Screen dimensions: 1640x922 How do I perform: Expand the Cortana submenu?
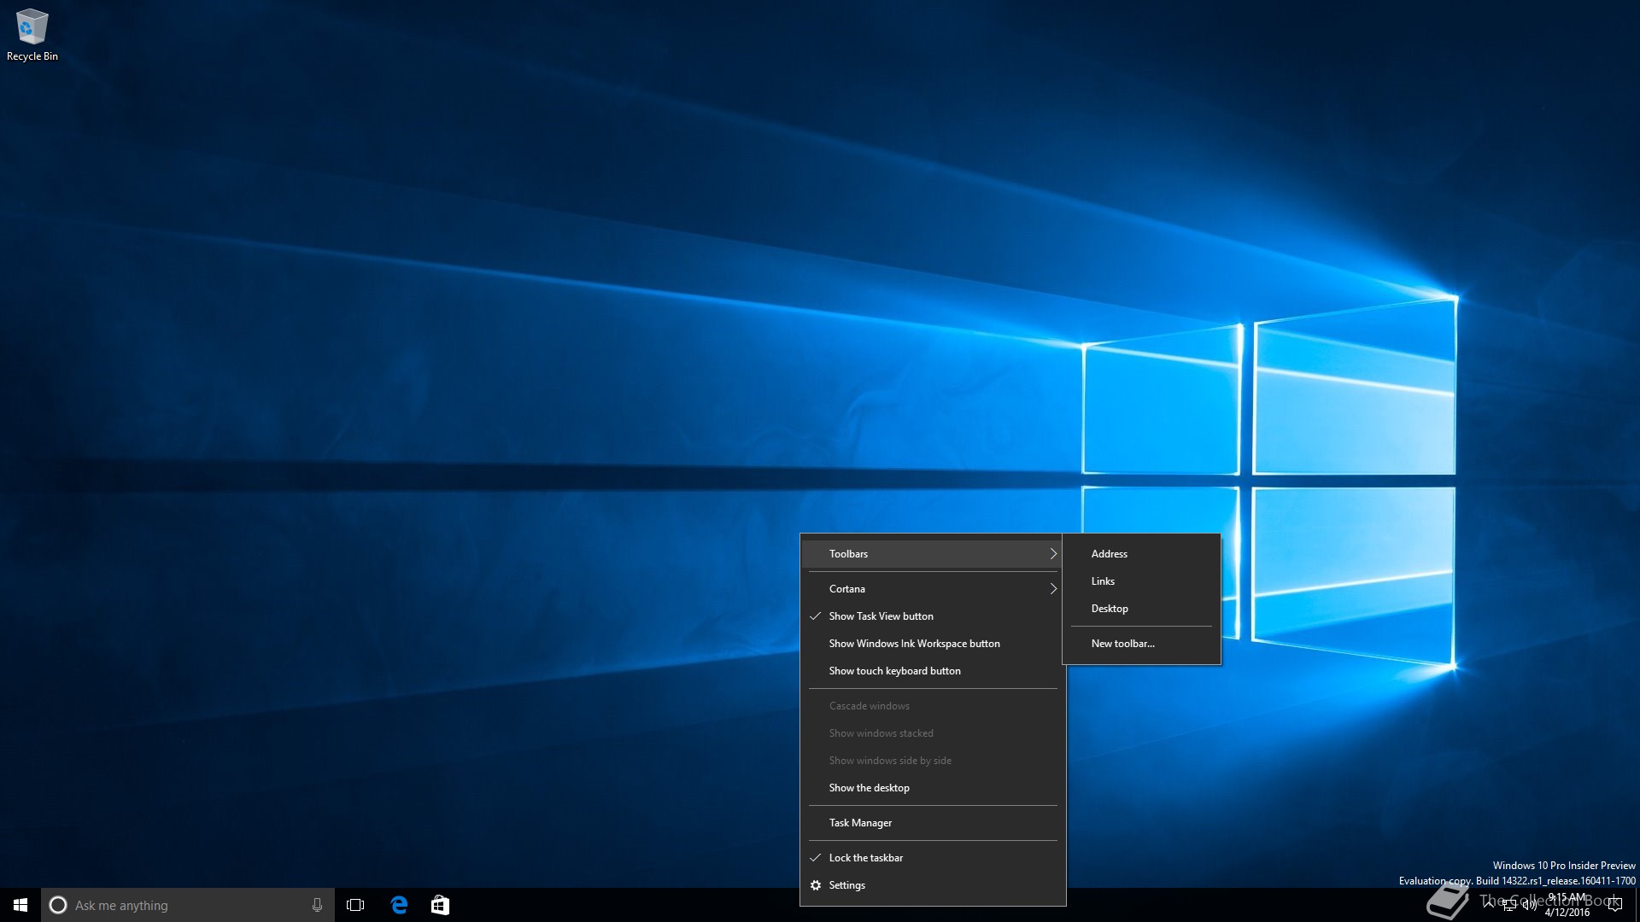click(x=933, y=589)
